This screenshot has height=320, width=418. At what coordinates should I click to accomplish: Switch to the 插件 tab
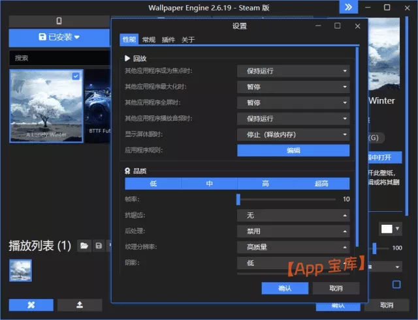169,40
